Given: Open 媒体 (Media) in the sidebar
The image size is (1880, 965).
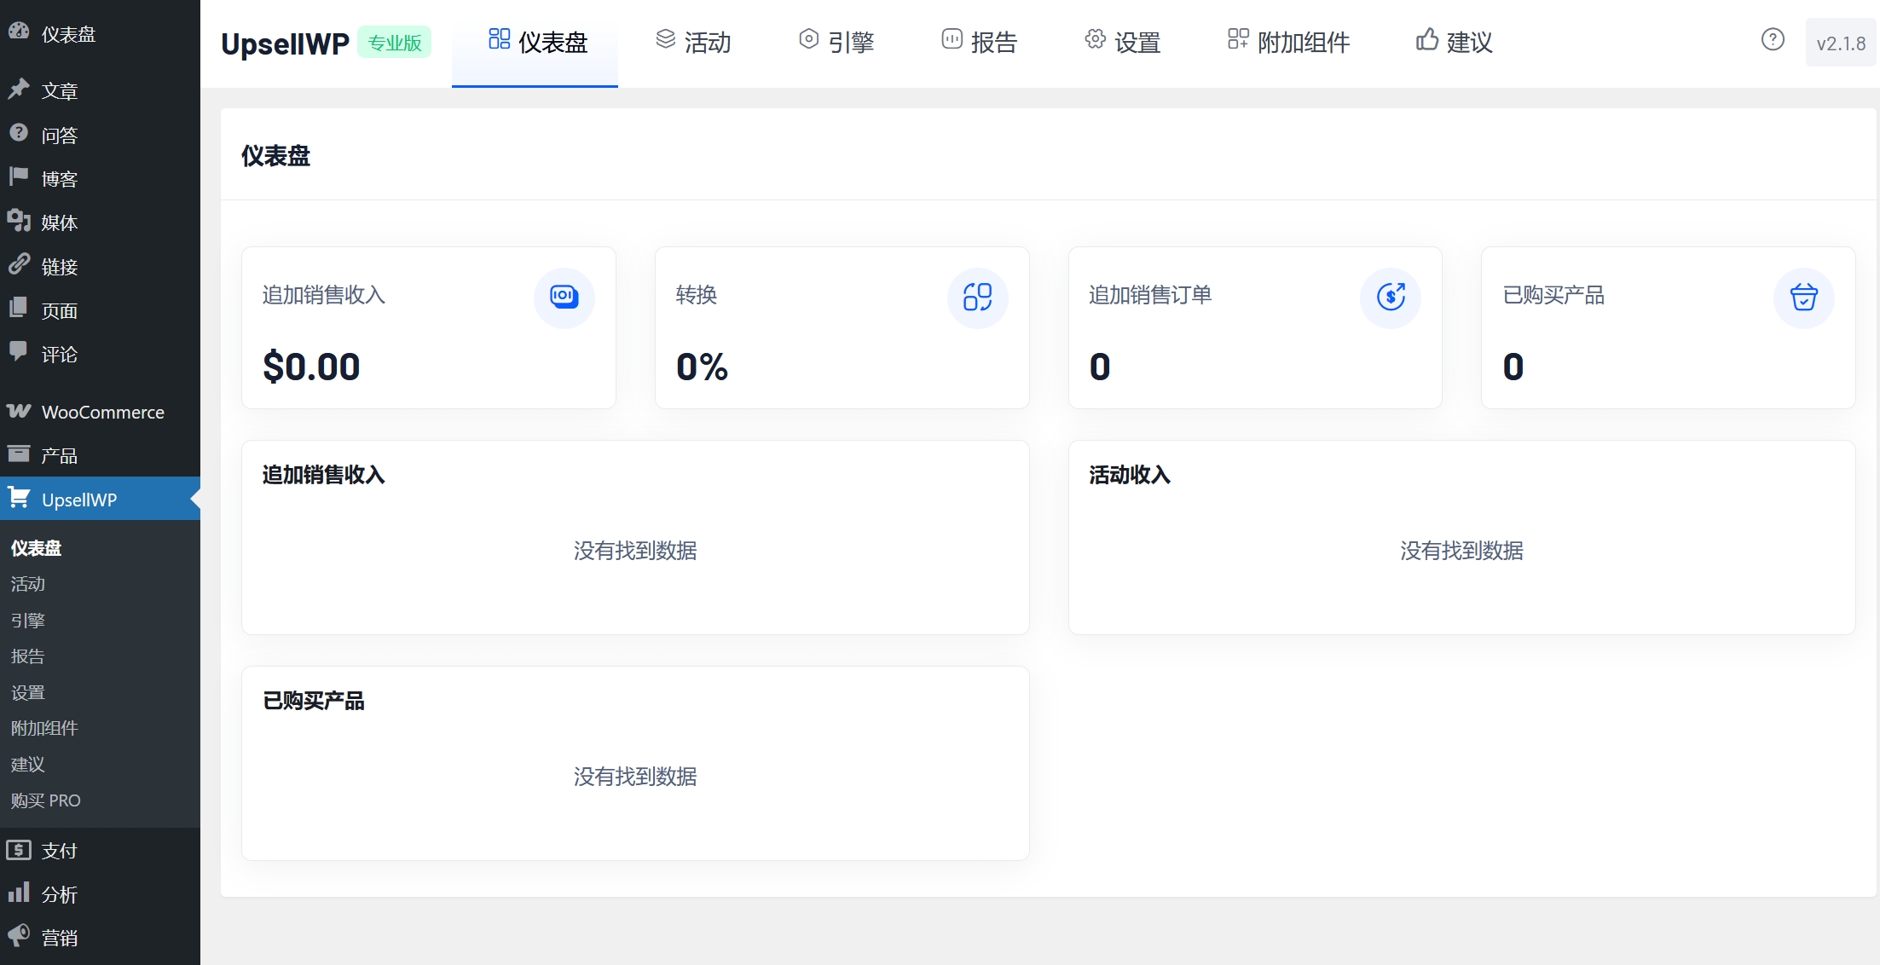Looking at the screenshot, I should click(59, 222).
